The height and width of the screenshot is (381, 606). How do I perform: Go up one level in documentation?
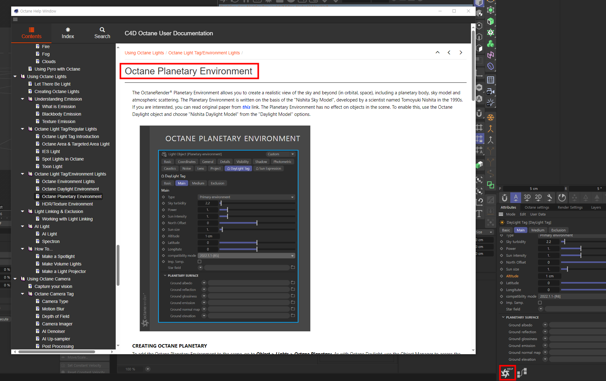[438, 52]
